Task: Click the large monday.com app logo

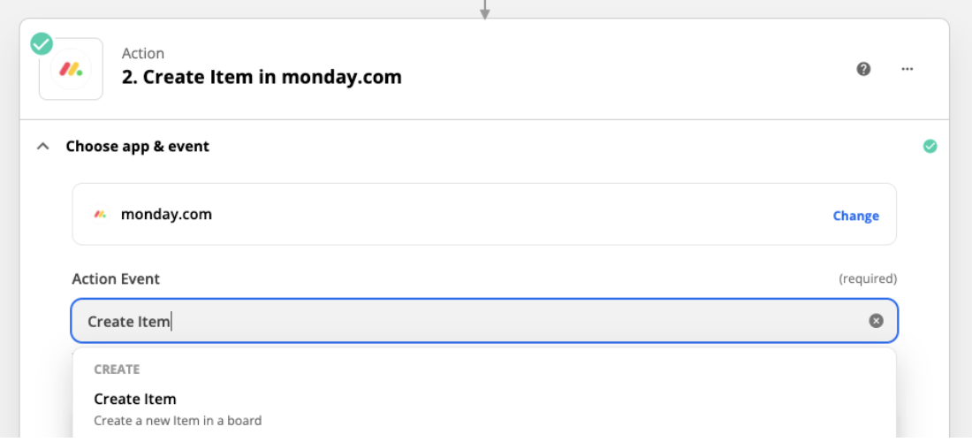Action: (x=72, y=69)
